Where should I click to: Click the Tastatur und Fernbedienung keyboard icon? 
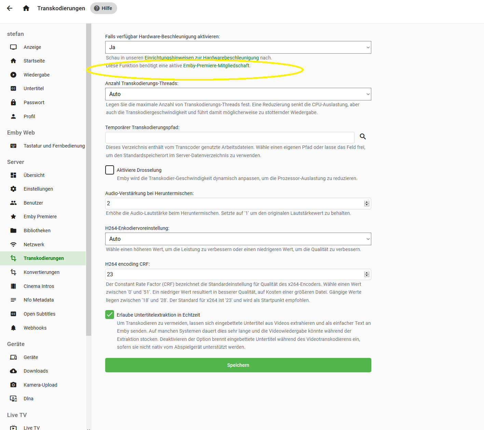pyautogui.click(x=13, y=146)
